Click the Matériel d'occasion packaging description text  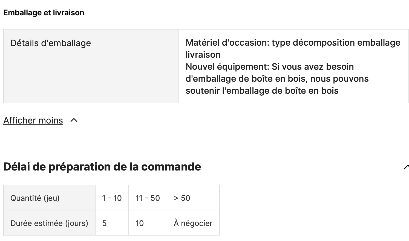293,49
